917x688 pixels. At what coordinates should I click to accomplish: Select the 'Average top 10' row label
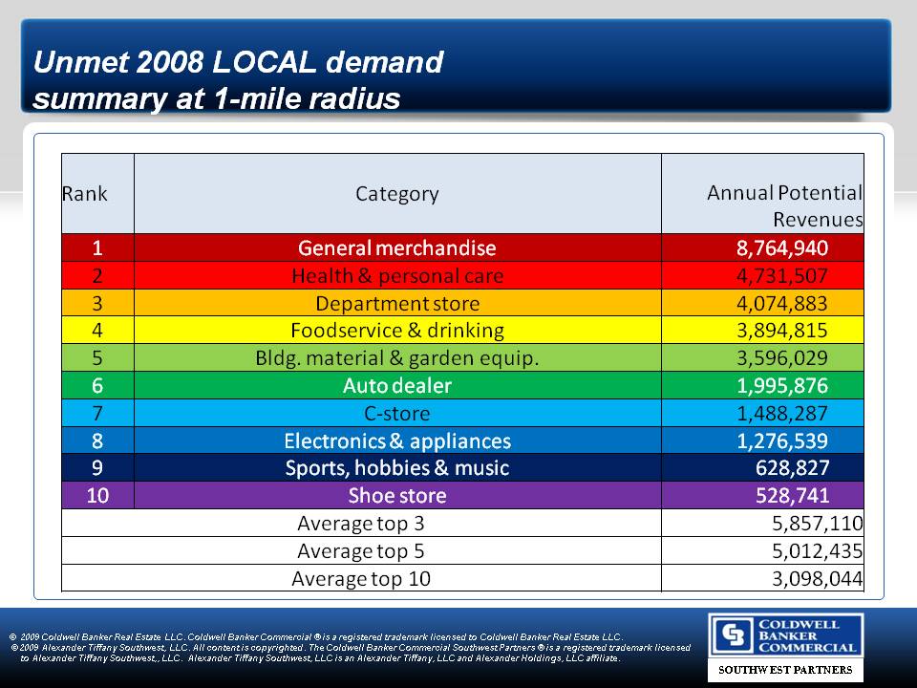[361, 579]
